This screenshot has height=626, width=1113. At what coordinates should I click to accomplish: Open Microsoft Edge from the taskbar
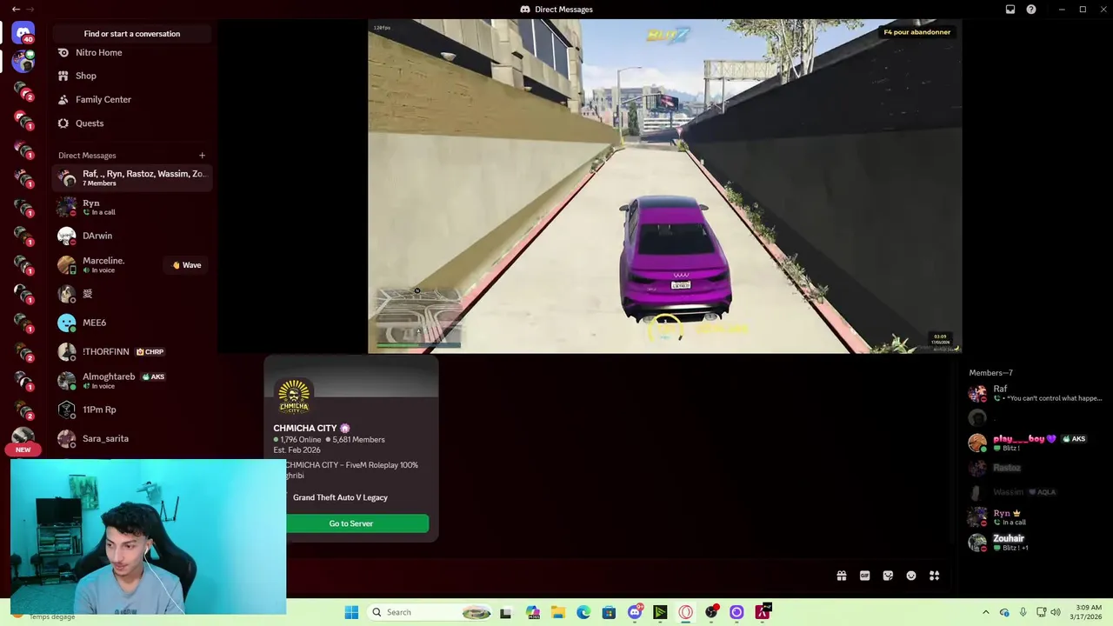(x=583, y=612)
